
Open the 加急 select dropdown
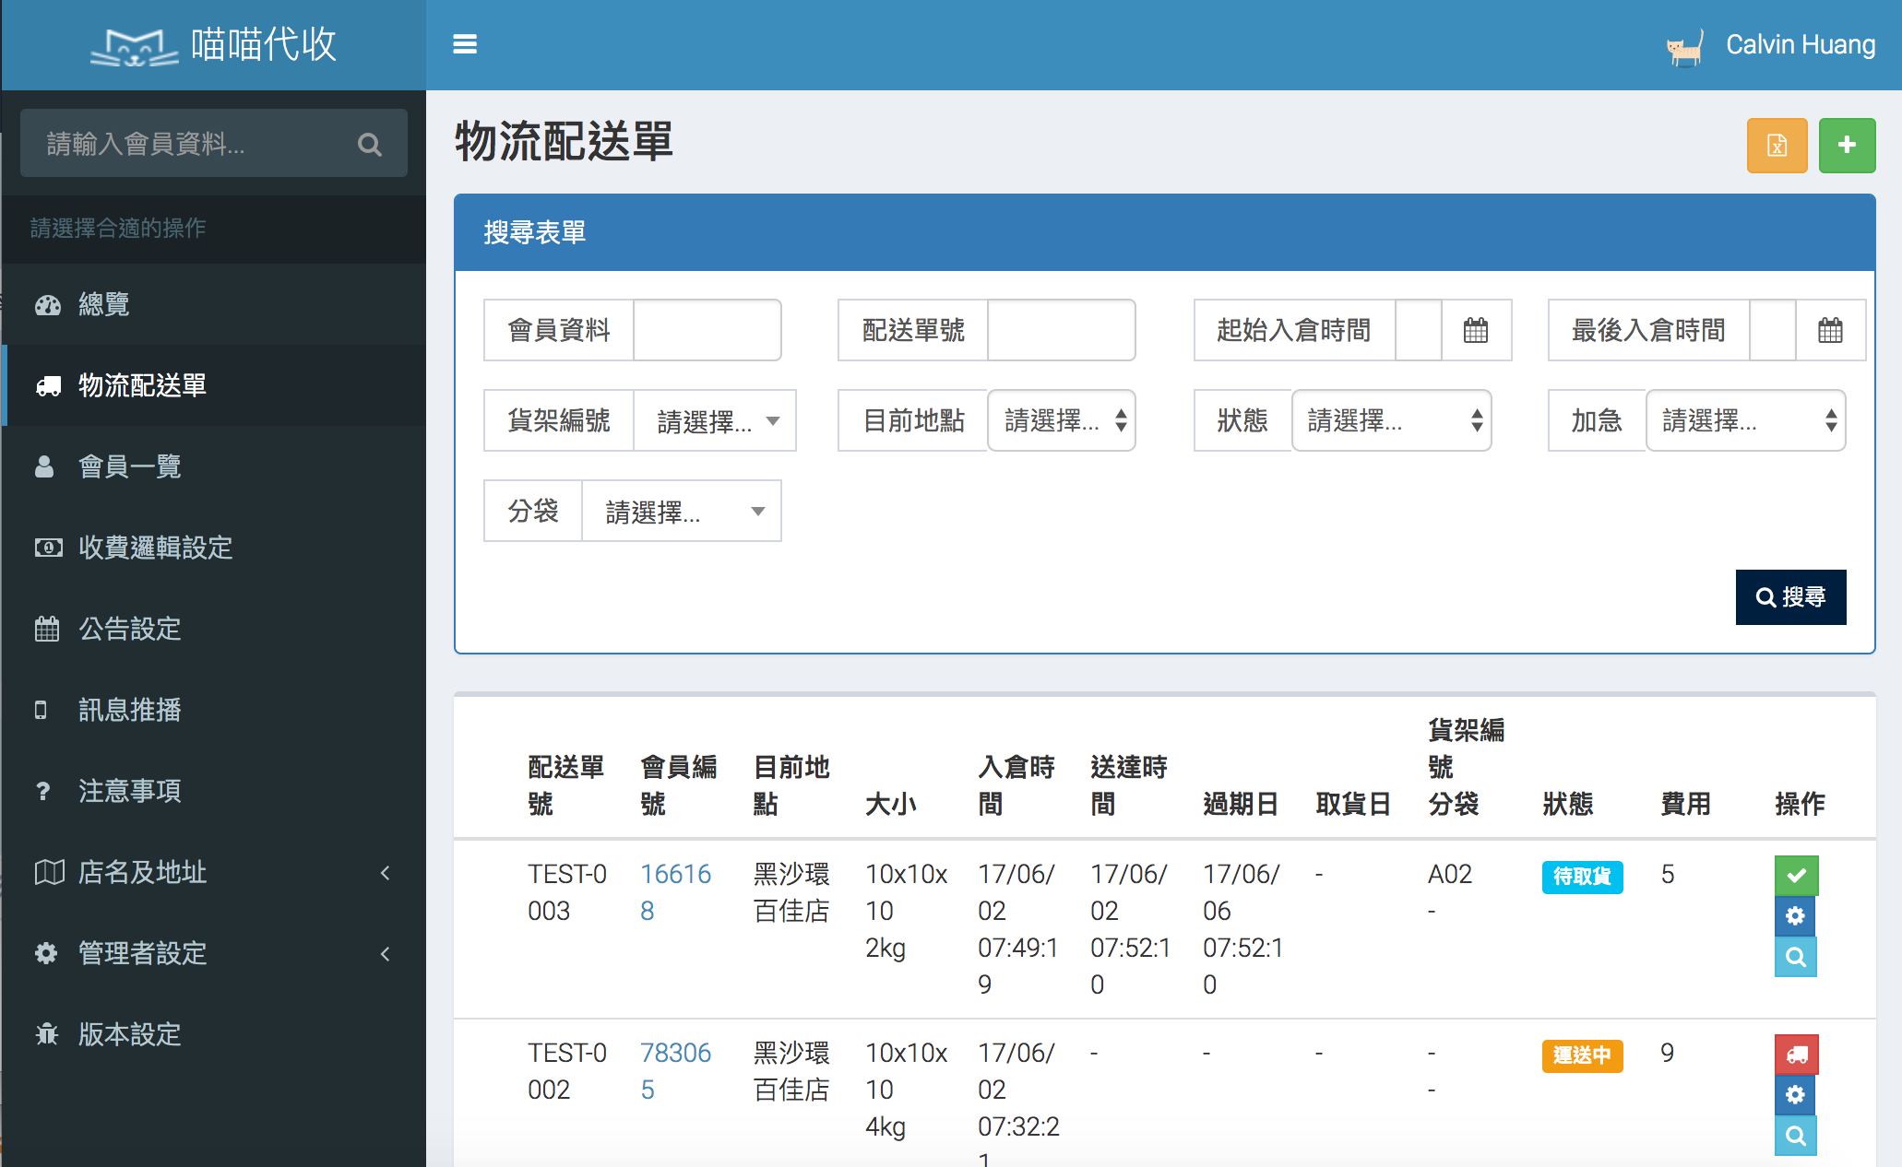pos(1745,421)
